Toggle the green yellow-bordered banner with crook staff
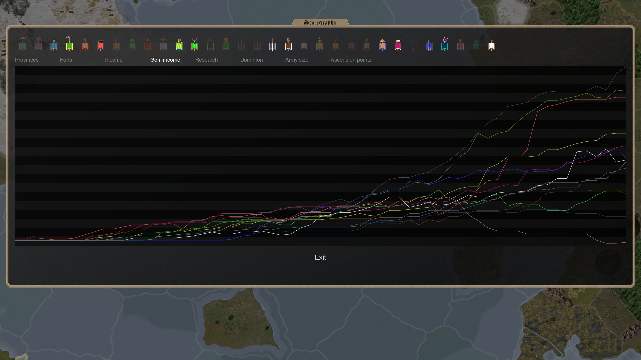This screenshot has height=360, width=641. pyautogui.click(x=69, y=44)
